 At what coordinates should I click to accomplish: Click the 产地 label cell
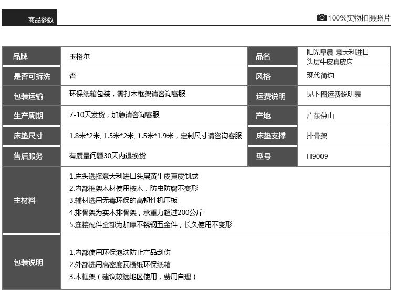click(273, 116)
